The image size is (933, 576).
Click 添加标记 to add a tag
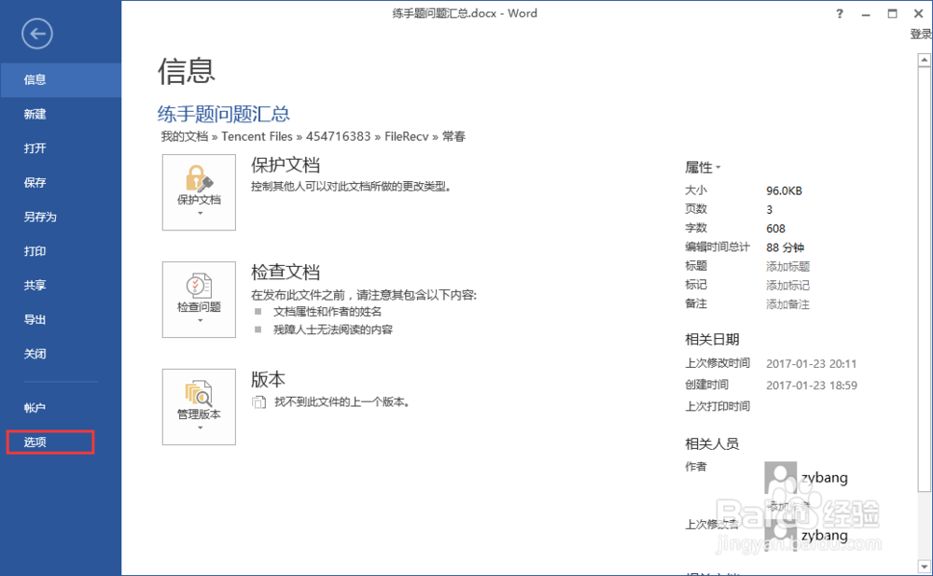click(x=788, y=285)
